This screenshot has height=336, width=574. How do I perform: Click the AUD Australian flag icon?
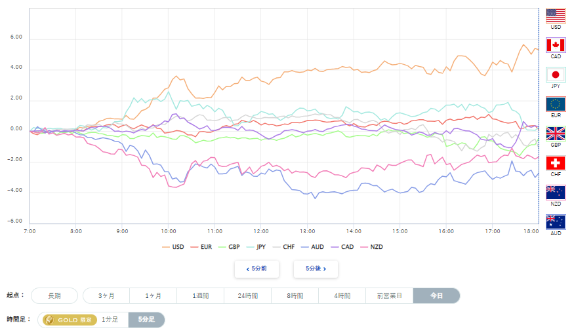tap(556, 222)
